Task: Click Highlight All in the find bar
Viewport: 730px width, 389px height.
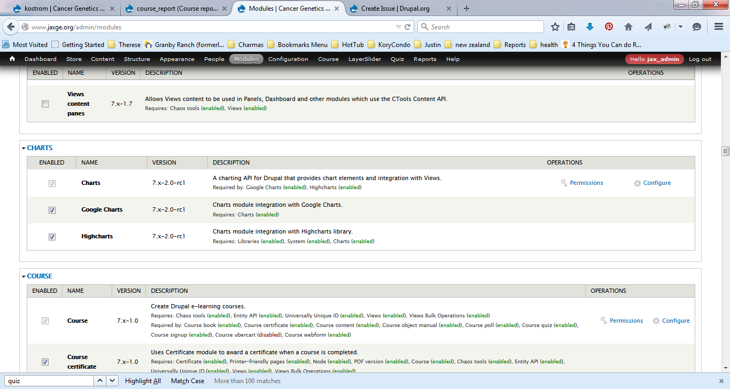Action: tap(143, 381)
